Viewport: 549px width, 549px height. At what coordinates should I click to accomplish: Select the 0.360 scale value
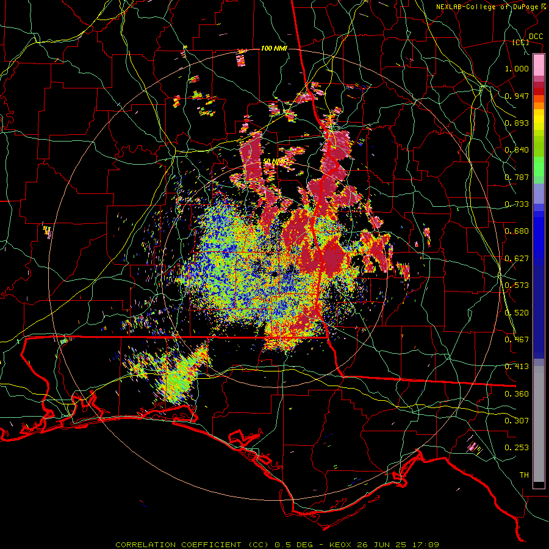[x=517, y=393]
